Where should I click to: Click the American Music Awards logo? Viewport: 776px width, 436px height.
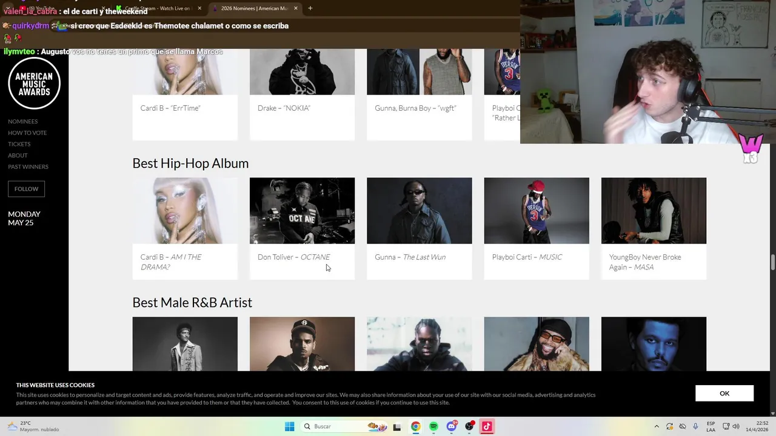click(34, 84)
